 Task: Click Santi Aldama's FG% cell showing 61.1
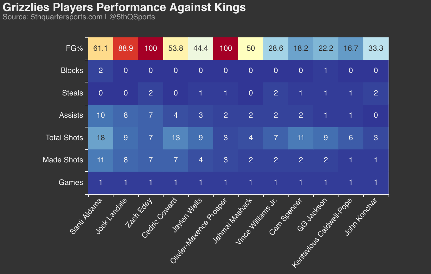[x=100, y=49]
